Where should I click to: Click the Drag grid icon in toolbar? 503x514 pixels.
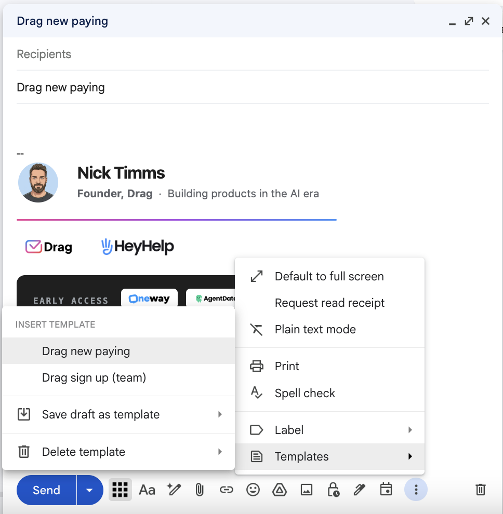(x=120, y=490)
